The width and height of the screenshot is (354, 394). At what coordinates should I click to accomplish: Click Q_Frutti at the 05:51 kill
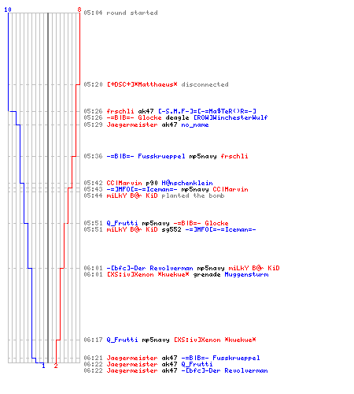(122, 223)
